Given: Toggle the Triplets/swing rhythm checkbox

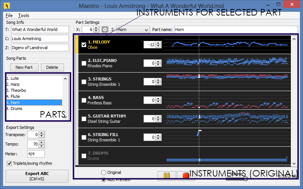Looking at the screenshot, I should [x=9, y=163].
